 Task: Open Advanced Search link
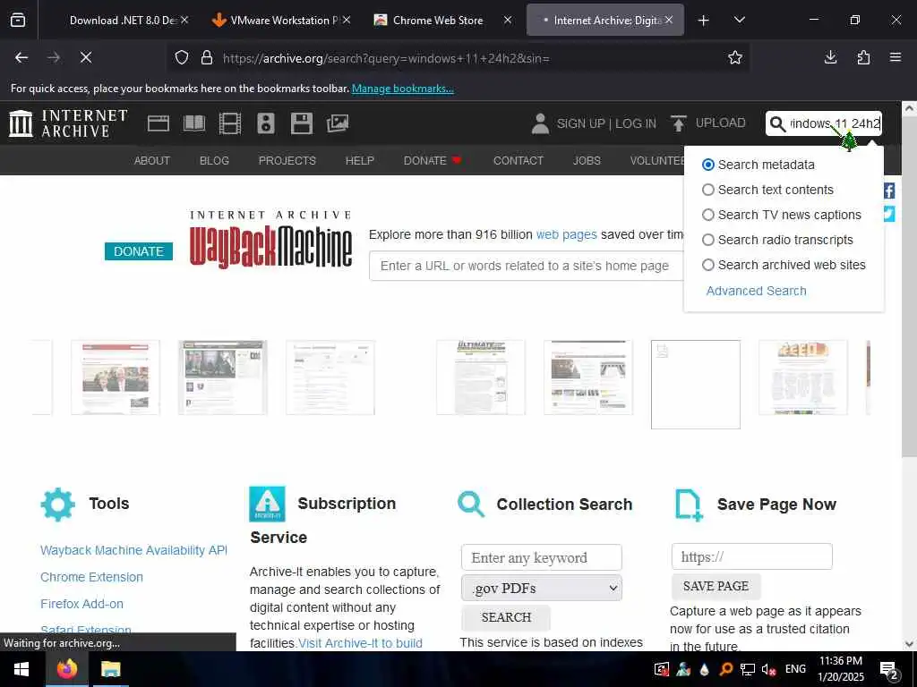click(x=756, y=291)
